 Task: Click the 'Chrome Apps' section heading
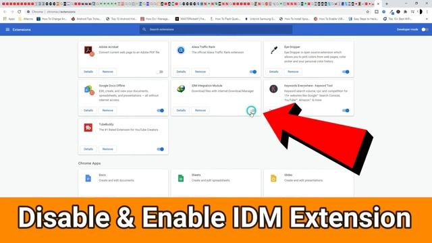(89, 163)
